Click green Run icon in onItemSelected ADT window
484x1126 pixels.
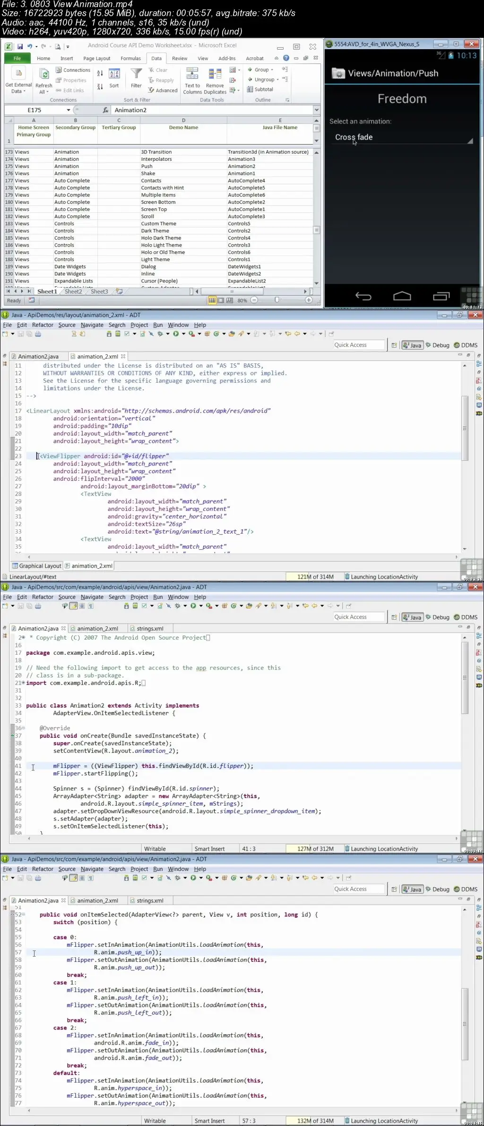click(x=193, y=878)
